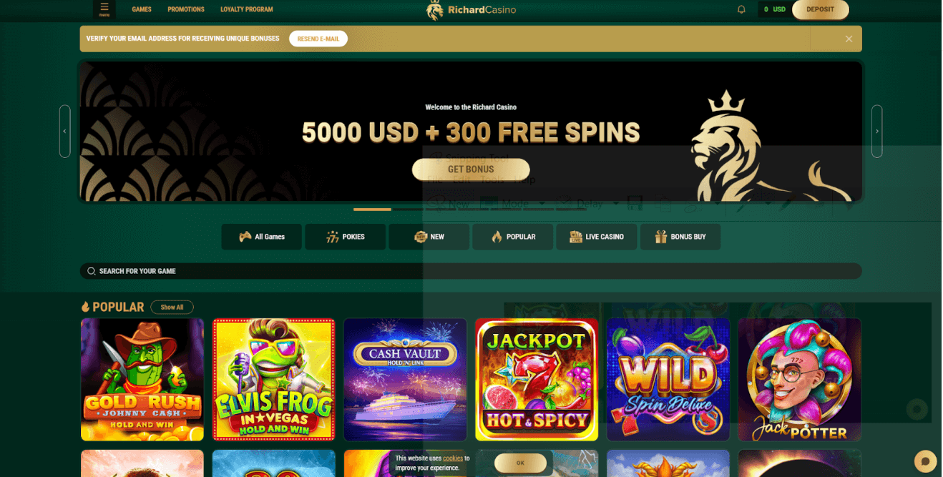Click the search magnifier icon
Viewport: 943px width, 477px height.
click(92, 271)
